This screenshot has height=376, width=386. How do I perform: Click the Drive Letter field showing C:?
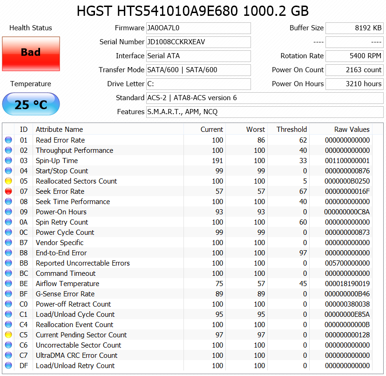[198, 84]
